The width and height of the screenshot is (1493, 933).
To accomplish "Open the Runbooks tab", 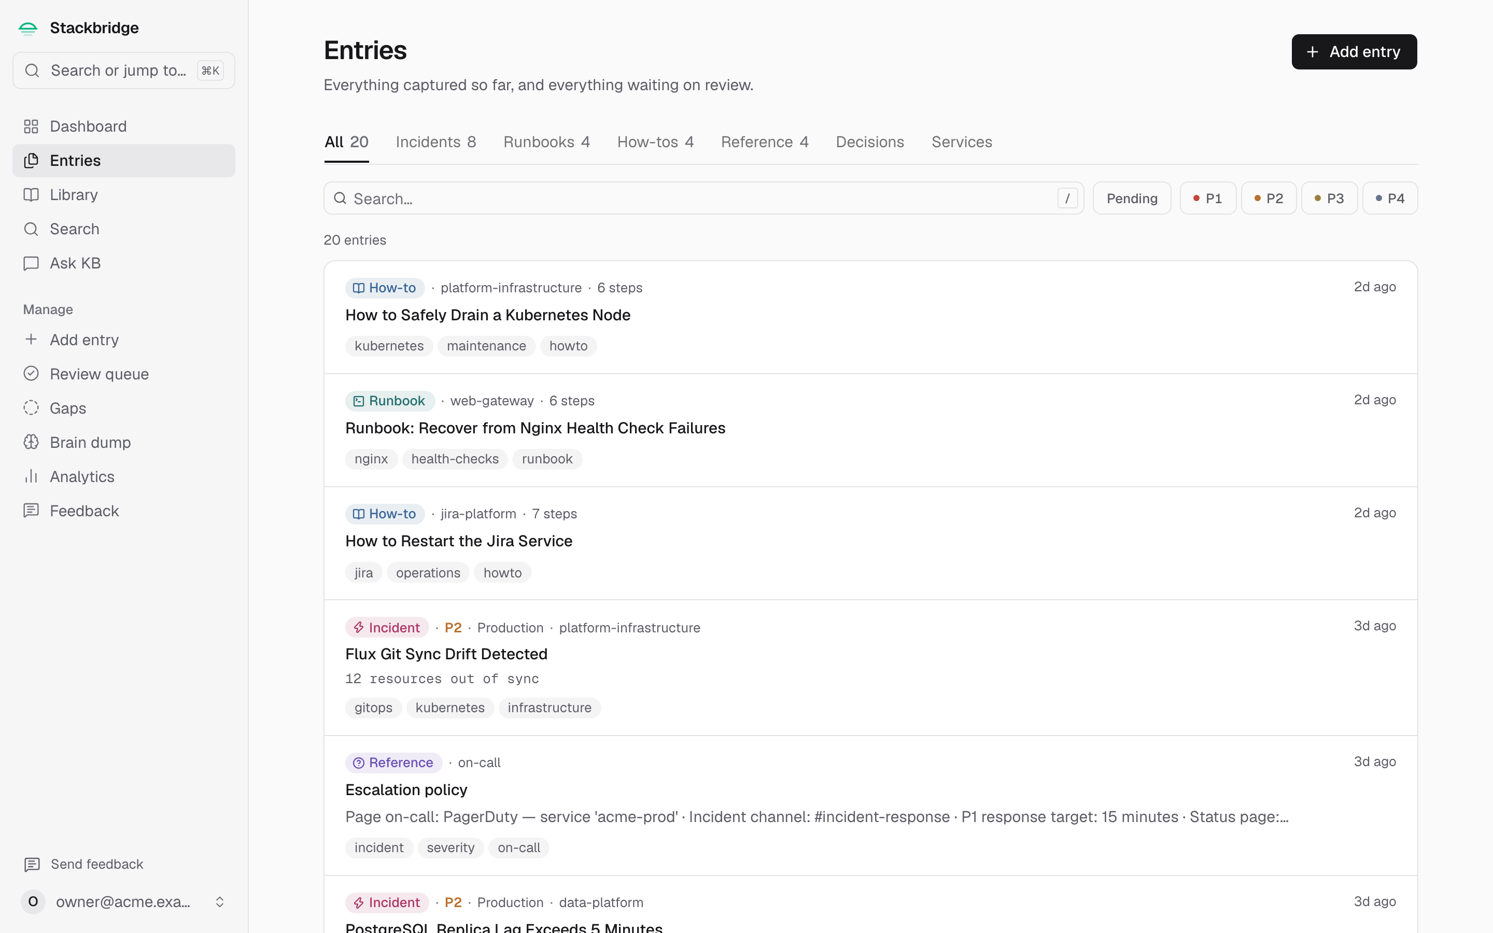I will (x=546, y=142).
